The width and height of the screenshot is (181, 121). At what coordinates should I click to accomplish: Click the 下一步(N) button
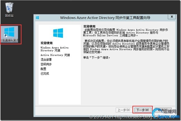pos(143,110)
